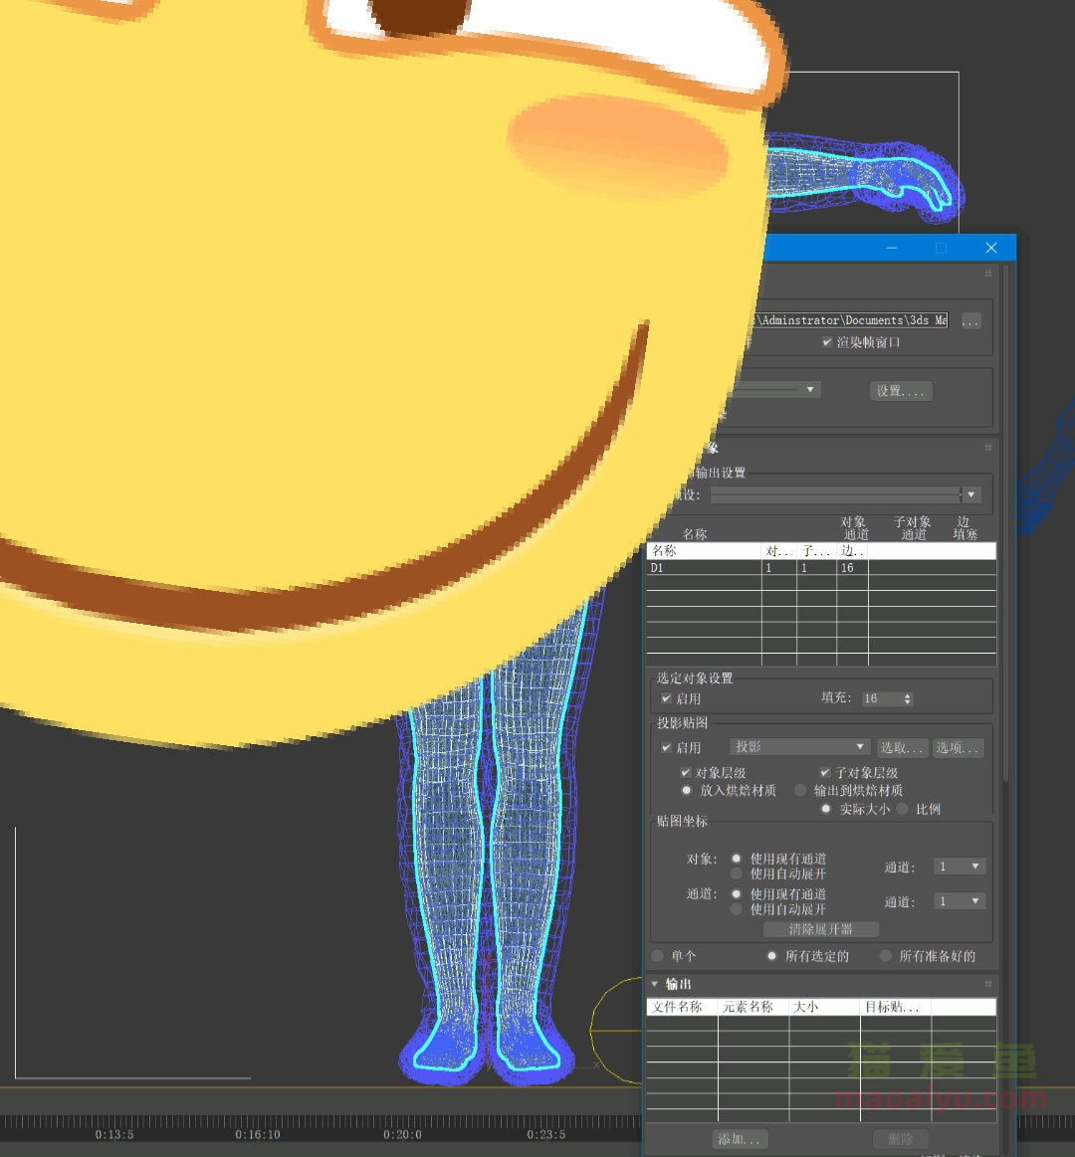Image resolution: width=1075 pixels, height=1157 pixels.
Task: Click the 选项... button
Action: click(958, 748)
